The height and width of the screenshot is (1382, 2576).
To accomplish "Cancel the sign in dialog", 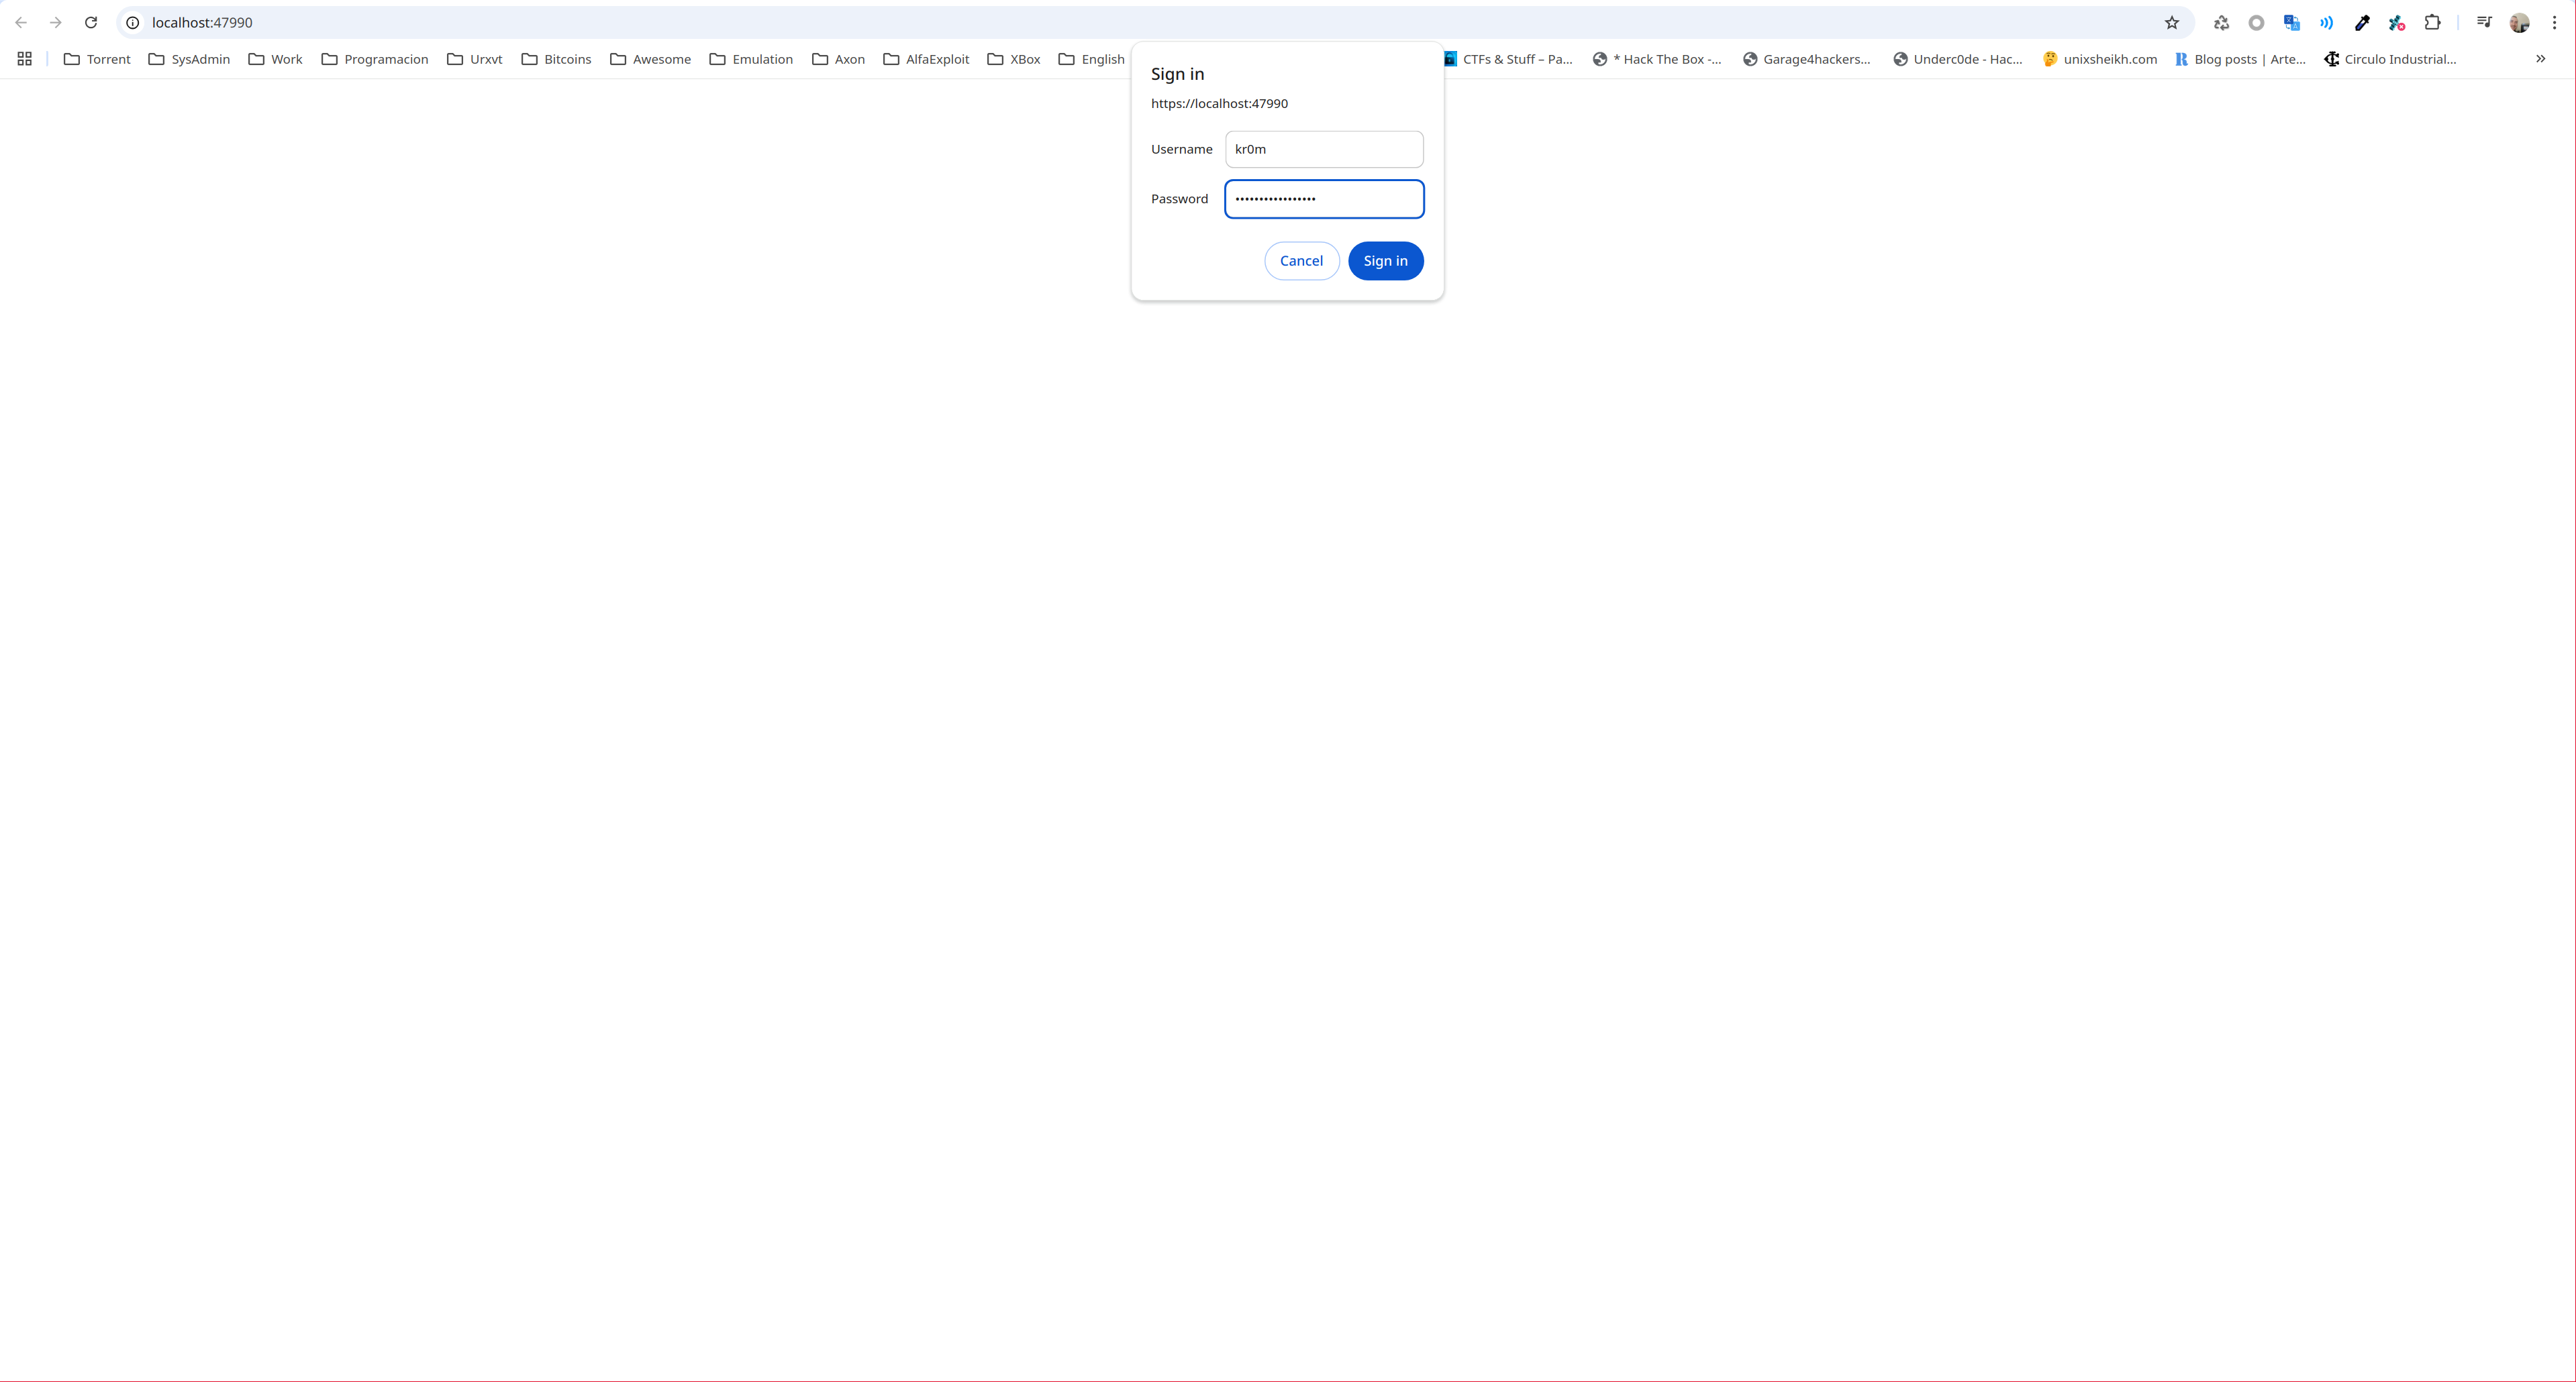I will click(x=1301, y=261).
